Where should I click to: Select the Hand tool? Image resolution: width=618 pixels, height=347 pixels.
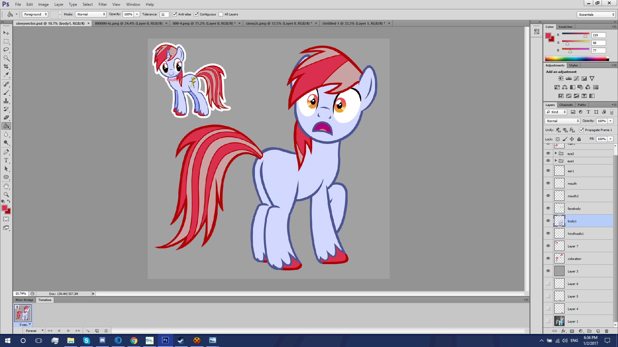point(6,186)
